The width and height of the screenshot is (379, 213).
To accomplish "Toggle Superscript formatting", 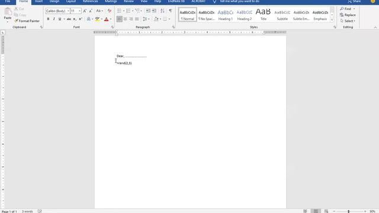I will point(81,19).
